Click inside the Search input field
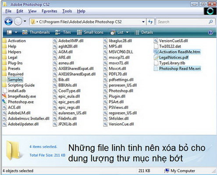The width and height of the screenshot is (217, 175). pos(182,22)
